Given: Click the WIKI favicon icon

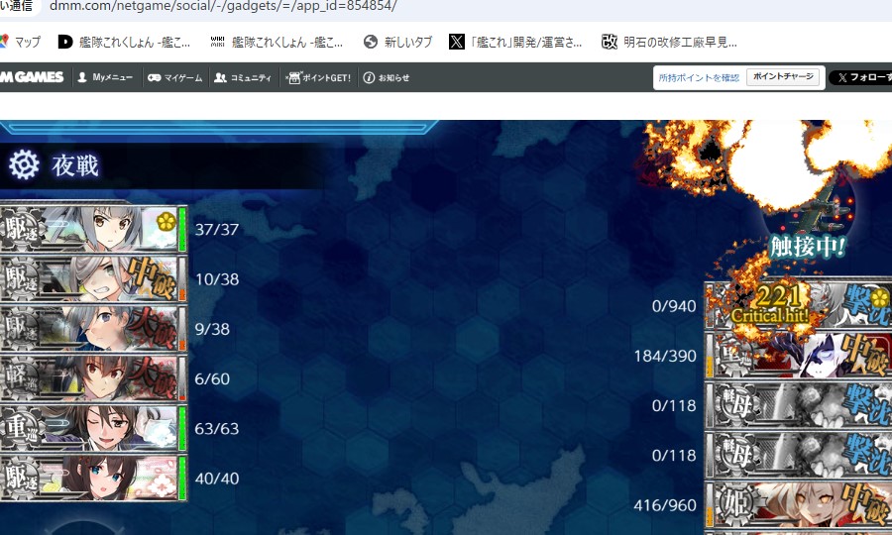Looking at the screenshot, I should (x=217, y=42).
